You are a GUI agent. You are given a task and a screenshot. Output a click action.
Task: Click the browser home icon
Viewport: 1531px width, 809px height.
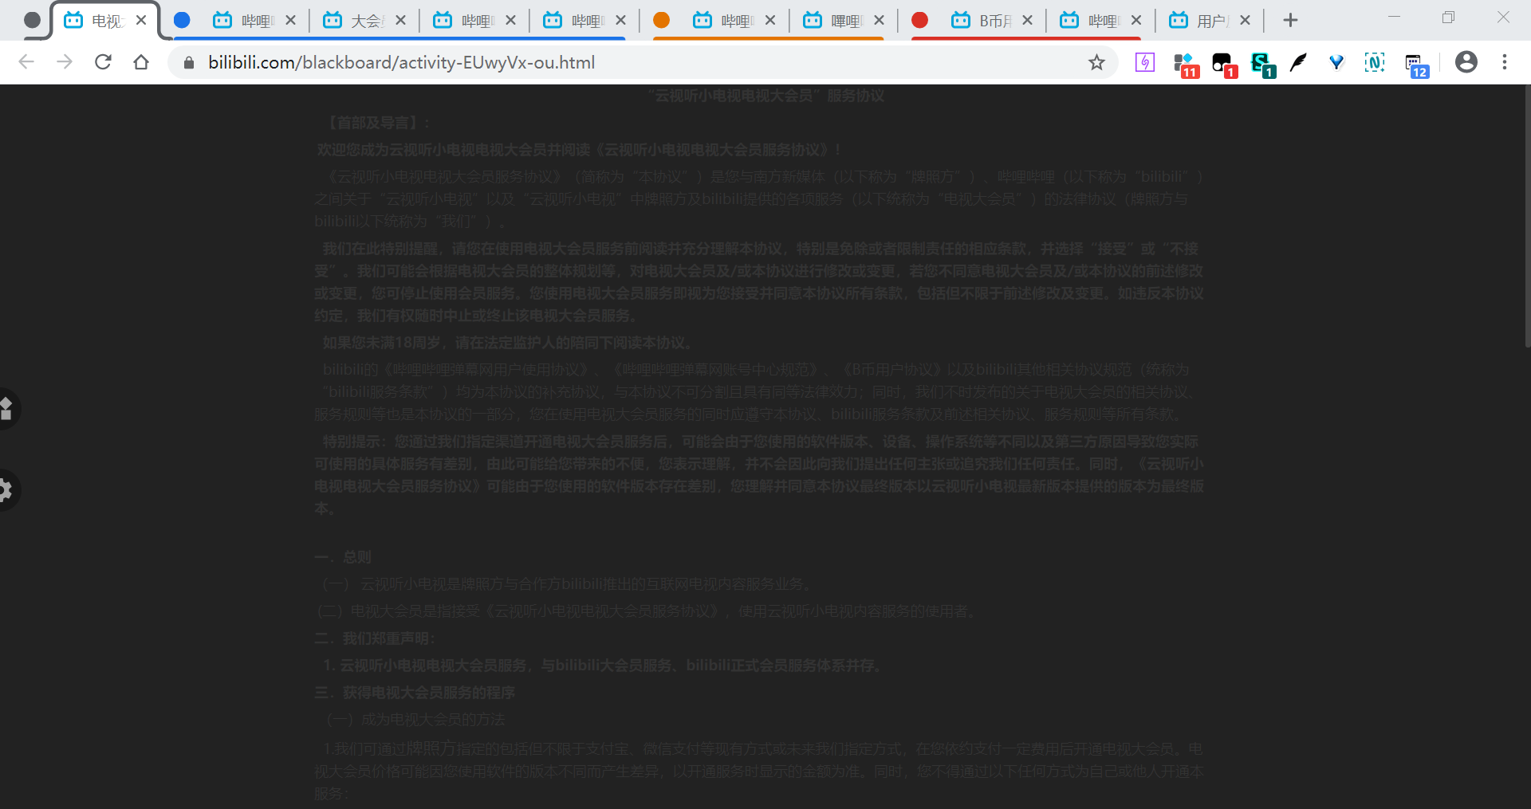(141, 62)
